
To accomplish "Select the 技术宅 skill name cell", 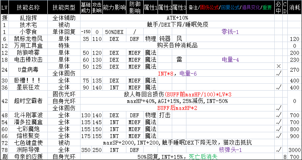I will (x=28, y=25).
